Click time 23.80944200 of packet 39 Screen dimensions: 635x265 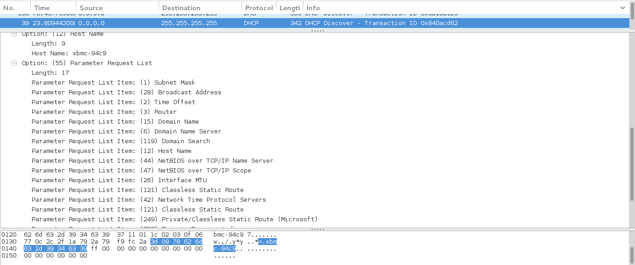(x=54, y=23)
